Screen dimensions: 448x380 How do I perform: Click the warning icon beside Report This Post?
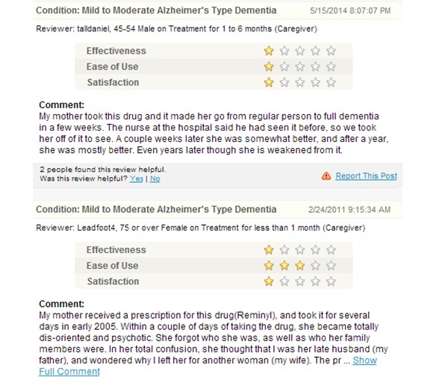click(x=326, y=176)
